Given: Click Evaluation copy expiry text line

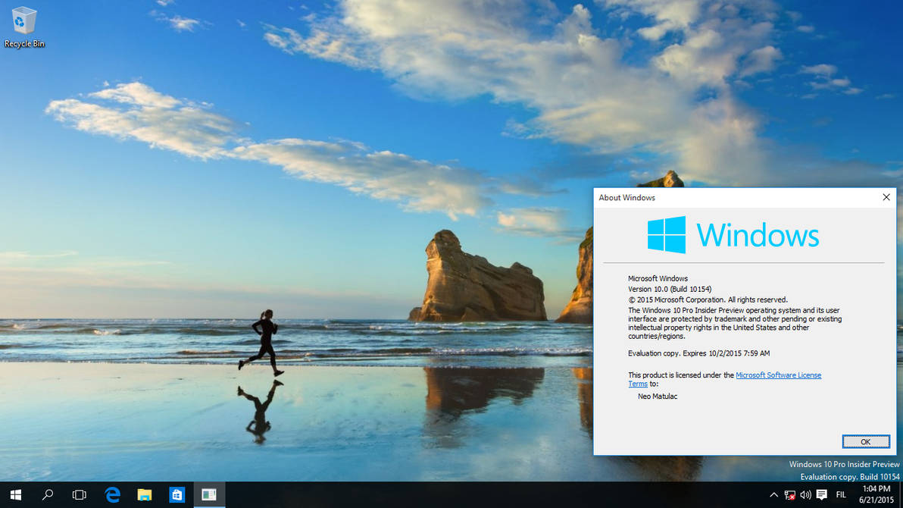Looking at the screenshot, I should click(x=698, y=353).
